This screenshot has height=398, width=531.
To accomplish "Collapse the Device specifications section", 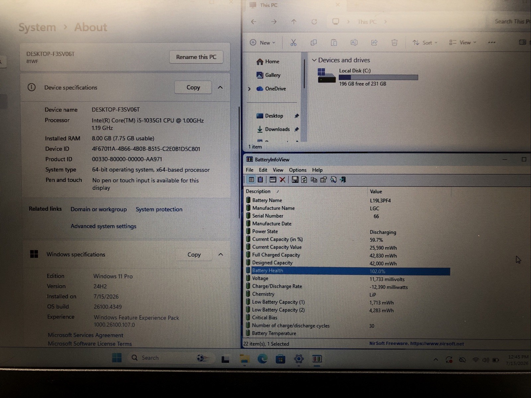I will pos(220,88).
